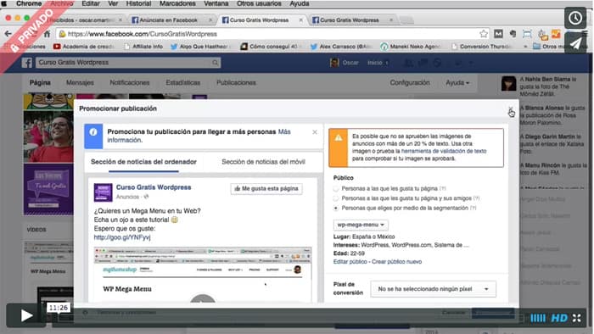This screenshot has height=334, width=594.
Task: Click Me gusta esta página button
Action: 266,188
